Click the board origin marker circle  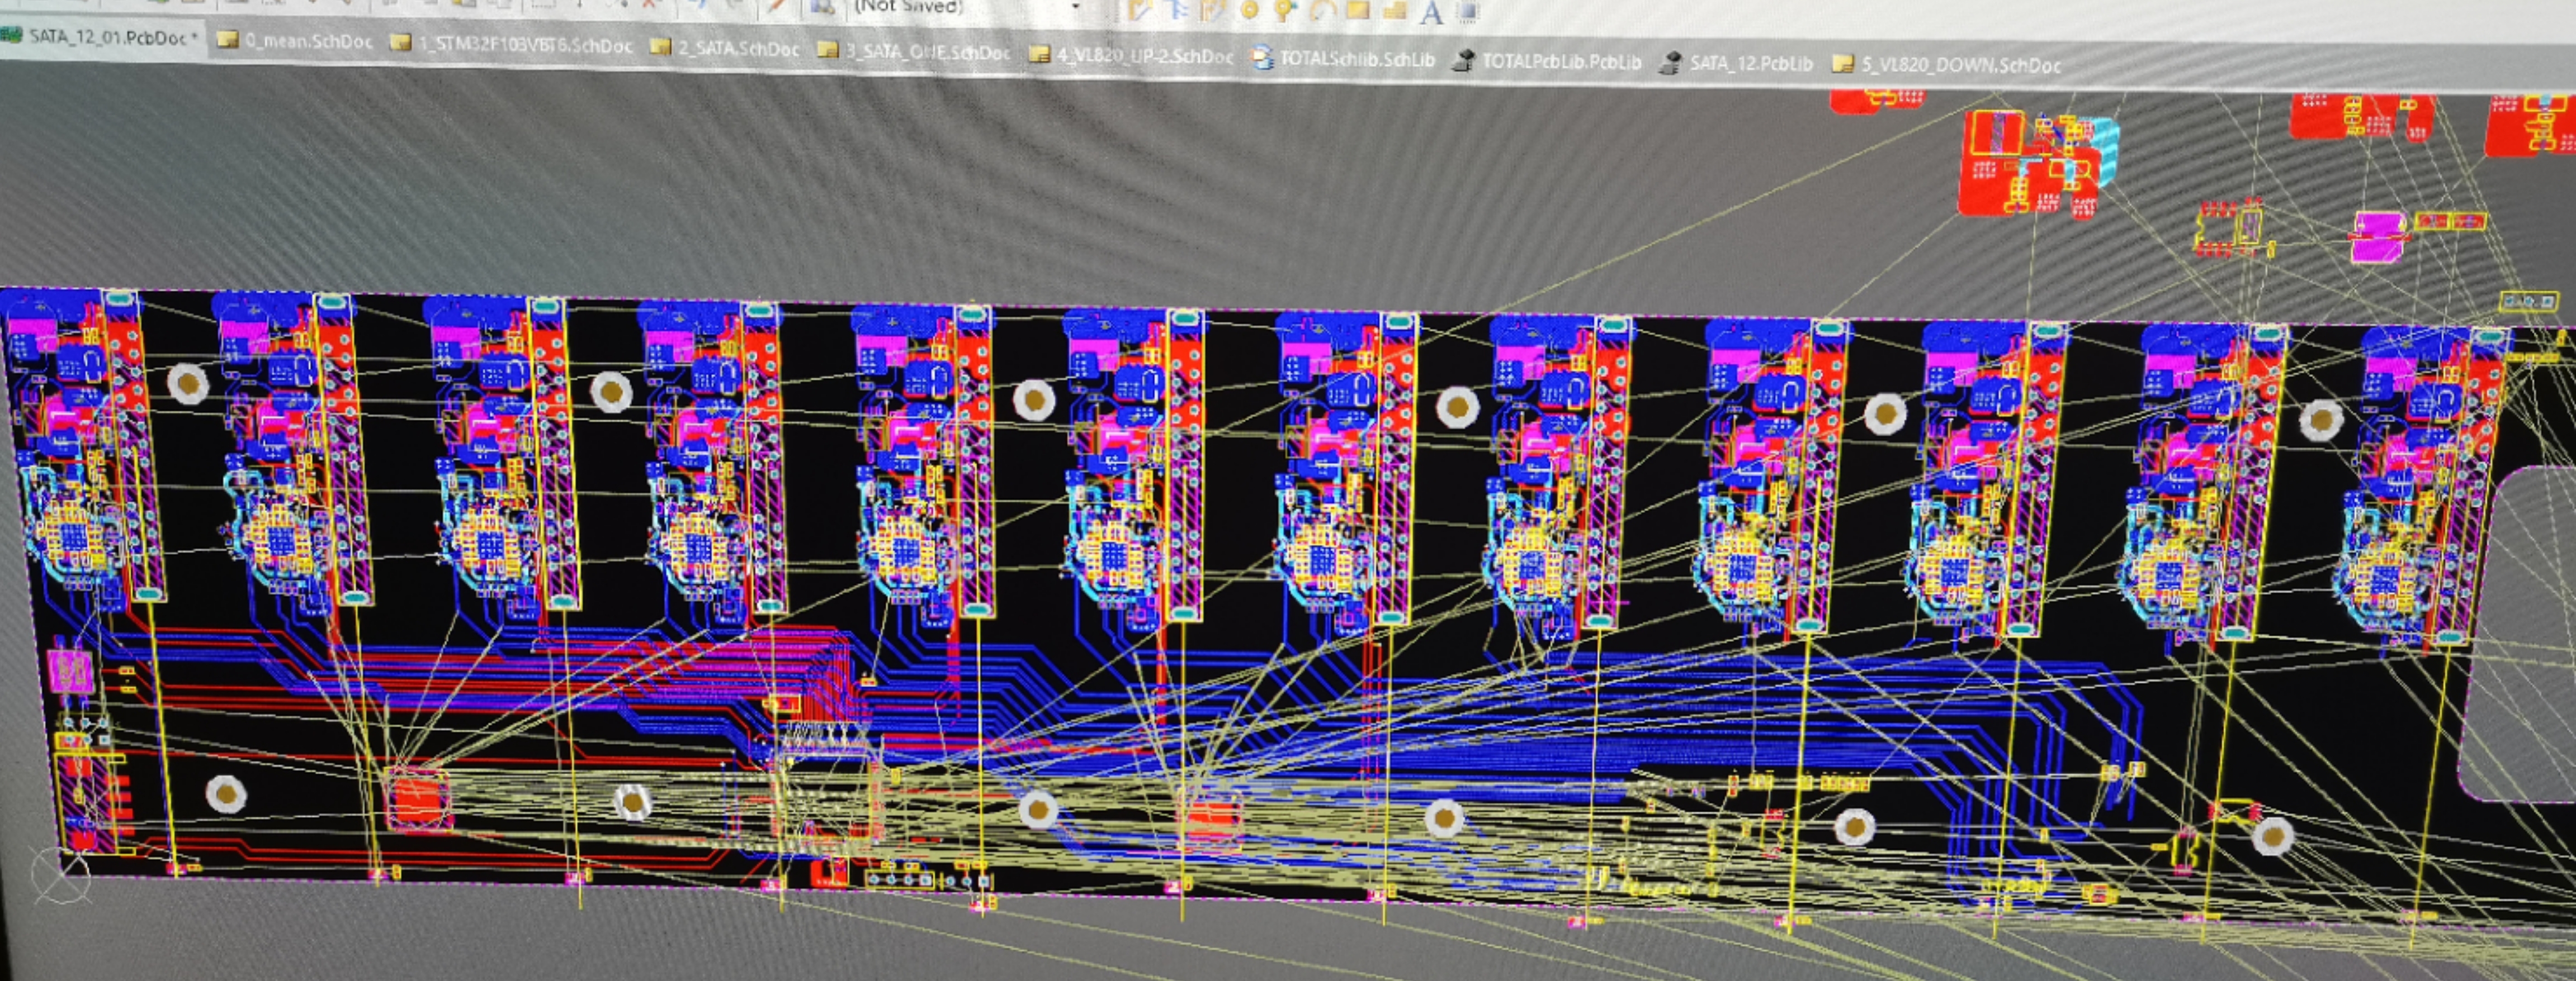pos(60,876)
